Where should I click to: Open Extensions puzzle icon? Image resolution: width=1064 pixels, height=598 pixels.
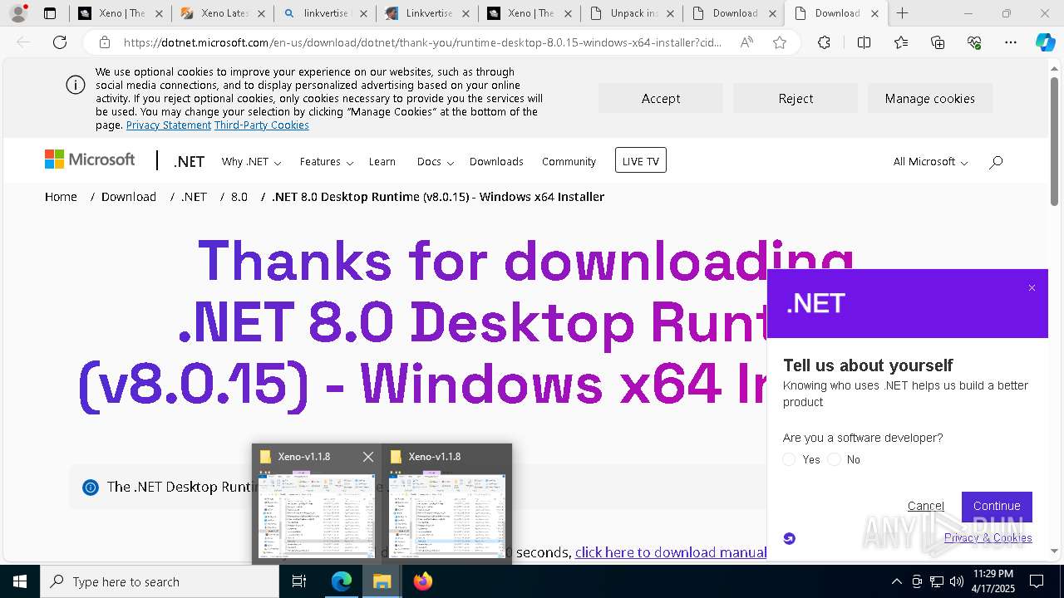[824, 42]
